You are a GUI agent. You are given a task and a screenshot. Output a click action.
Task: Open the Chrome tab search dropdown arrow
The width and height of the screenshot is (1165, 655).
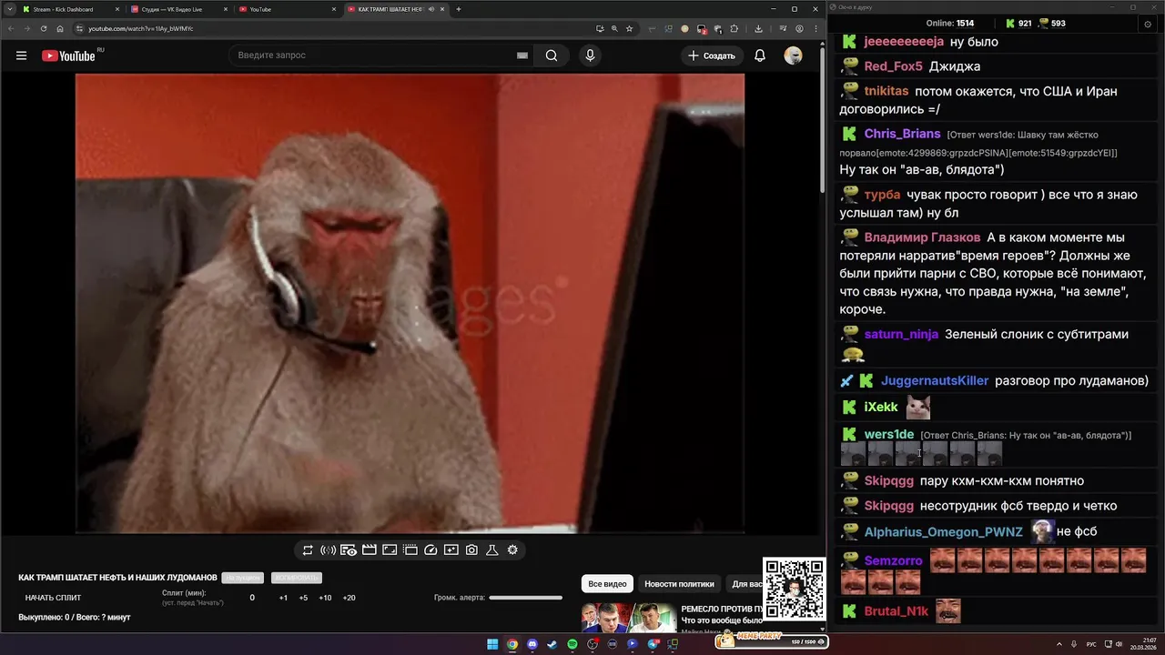pos(9,9)
